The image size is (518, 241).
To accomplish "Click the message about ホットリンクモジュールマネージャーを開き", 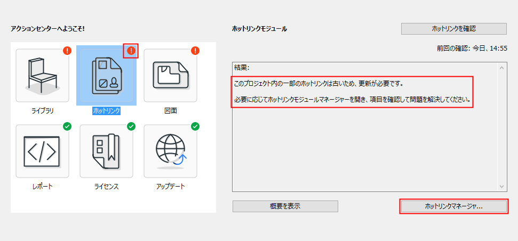I will 353,99.
